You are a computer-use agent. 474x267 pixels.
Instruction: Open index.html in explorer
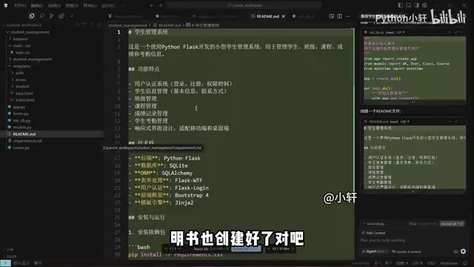pos(24,100)
